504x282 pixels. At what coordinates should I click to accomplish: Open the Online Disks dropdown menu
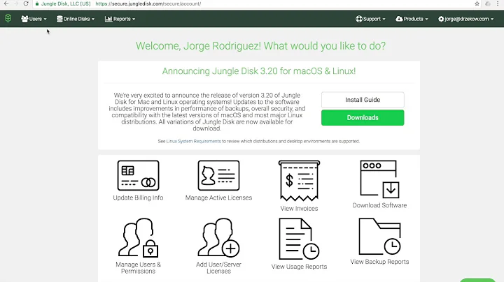tap(76, 19)
